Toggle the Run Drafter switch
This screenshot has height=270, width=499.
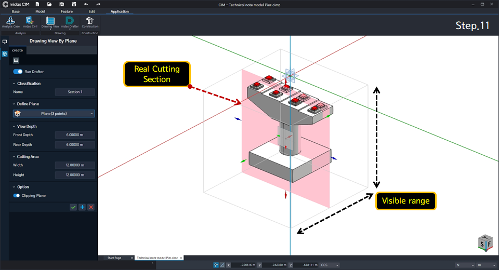click(x=18, y=72)
